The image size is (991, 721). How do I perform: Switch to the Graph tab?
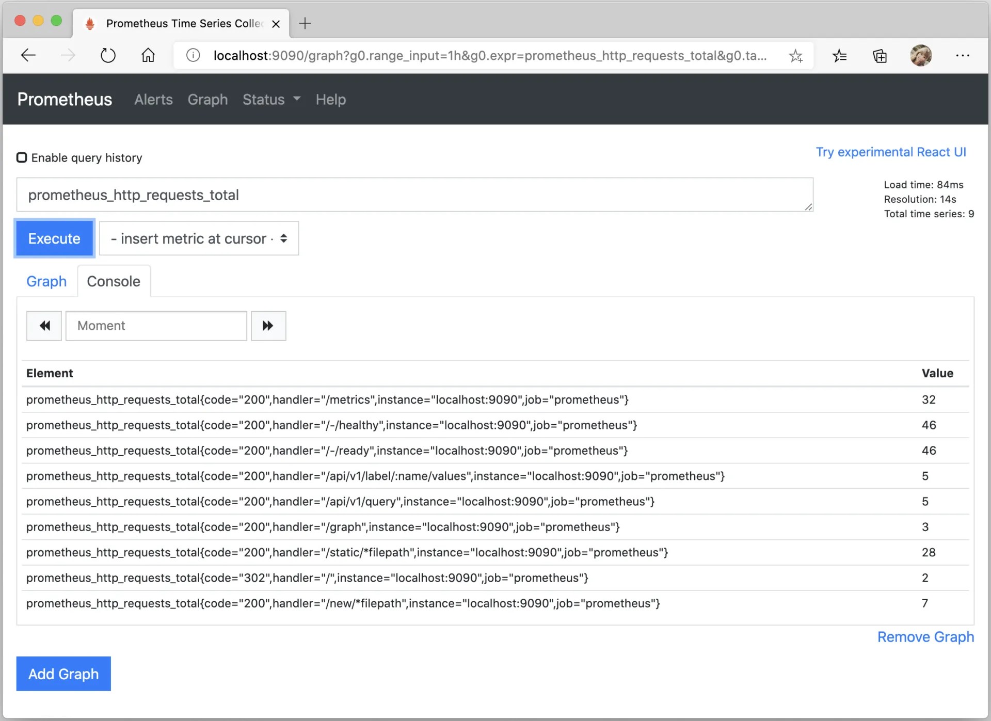(46, 281)
